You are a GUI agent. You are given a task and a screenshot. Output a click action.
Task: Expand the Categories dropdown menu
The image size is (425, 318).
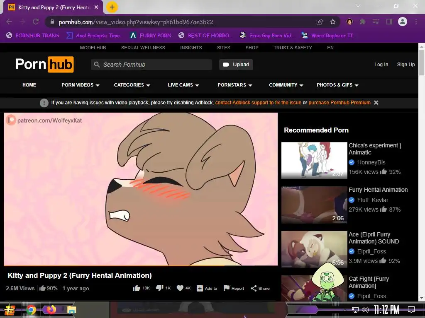[x=132, y=85]
